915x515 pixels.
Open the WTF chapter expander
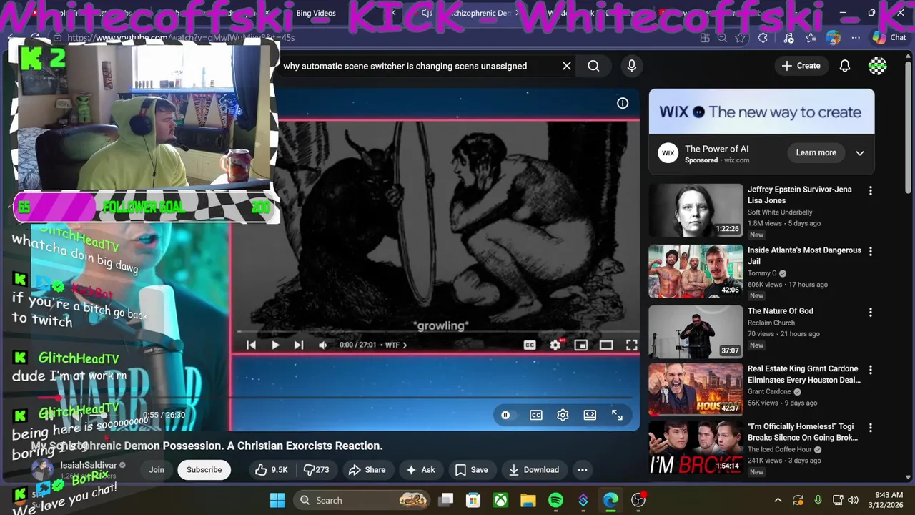click(396, 345)
